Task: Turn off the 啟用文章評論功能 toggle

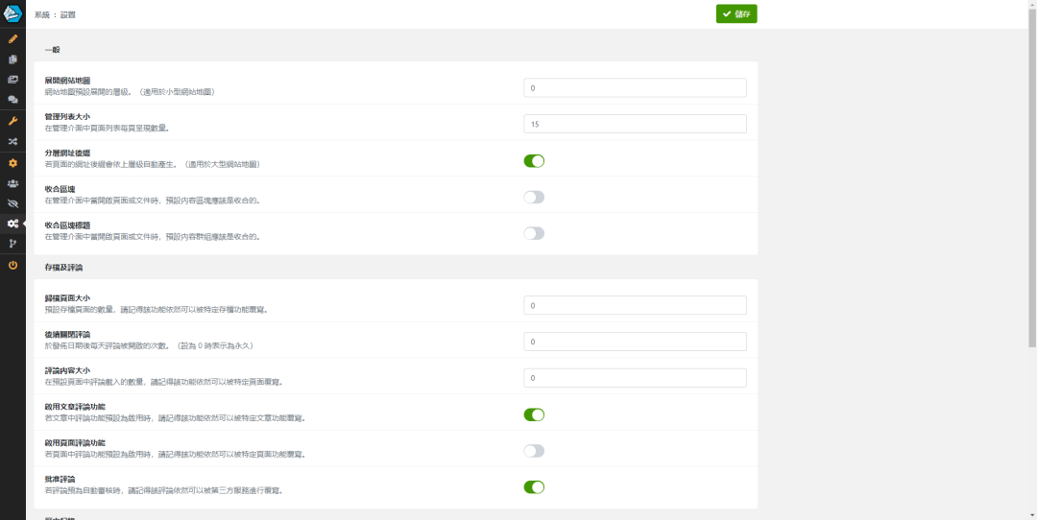Action: click(534, 414)
